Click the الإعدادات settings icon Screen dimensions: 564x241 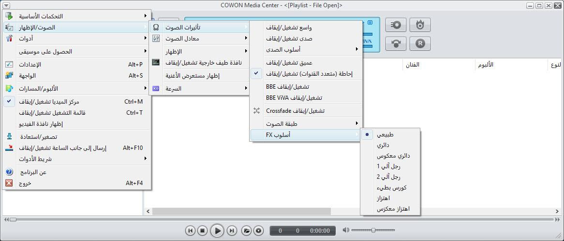click(x=9, y=65)
